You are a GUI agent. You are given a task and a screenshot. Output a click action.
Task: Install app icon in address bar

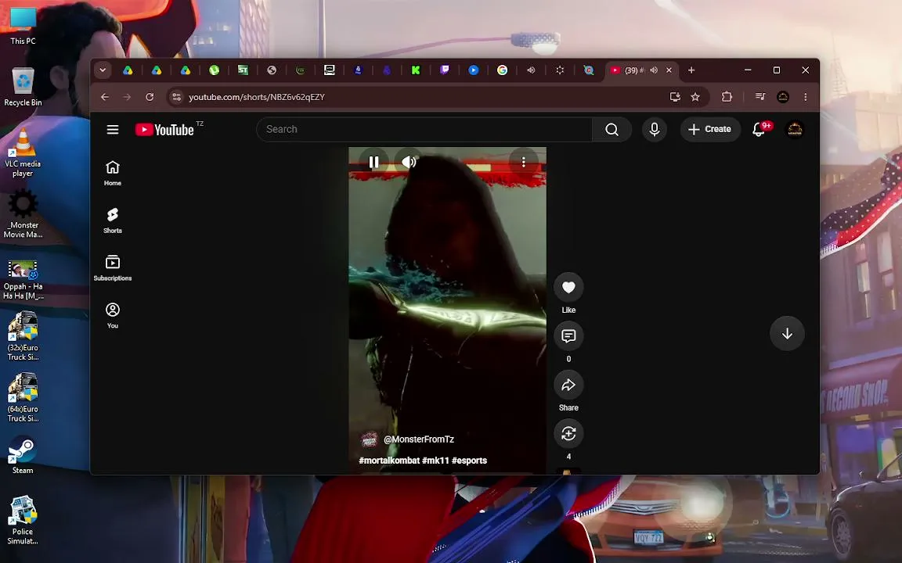(675, 97)
